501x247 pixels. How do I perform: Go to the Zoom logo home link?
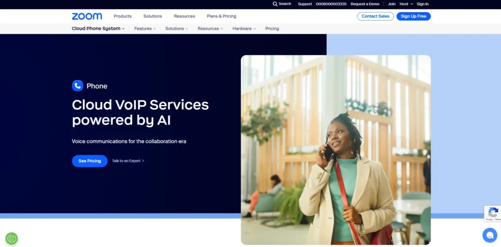click(x=87, y=16)
